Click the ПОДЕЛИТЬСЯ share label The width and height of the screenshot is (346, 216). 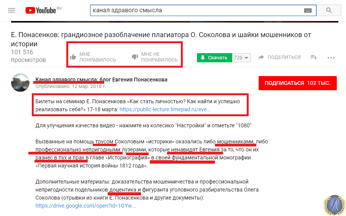tap(284, 57)
